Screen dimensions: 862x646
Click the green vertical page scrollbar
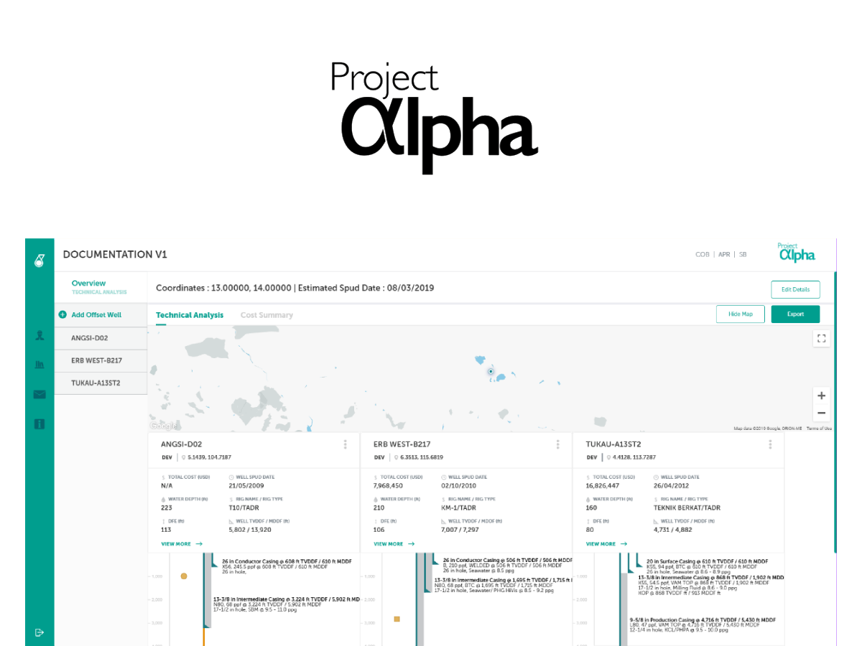(835, 412)
